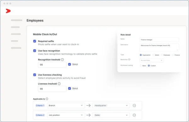
Task: Click the Name field showing Finance manager
Action: [159, 40]
